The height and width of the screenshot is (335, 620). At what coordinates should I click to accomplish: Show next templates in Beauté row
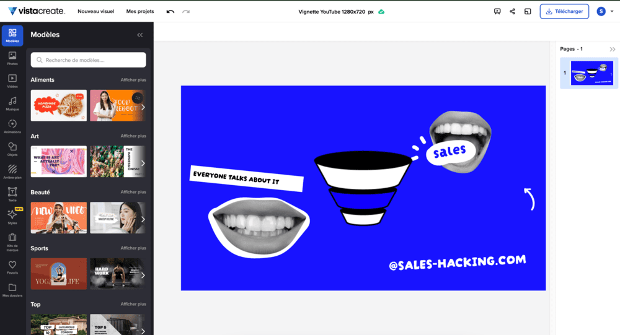[x=143, y=219]
